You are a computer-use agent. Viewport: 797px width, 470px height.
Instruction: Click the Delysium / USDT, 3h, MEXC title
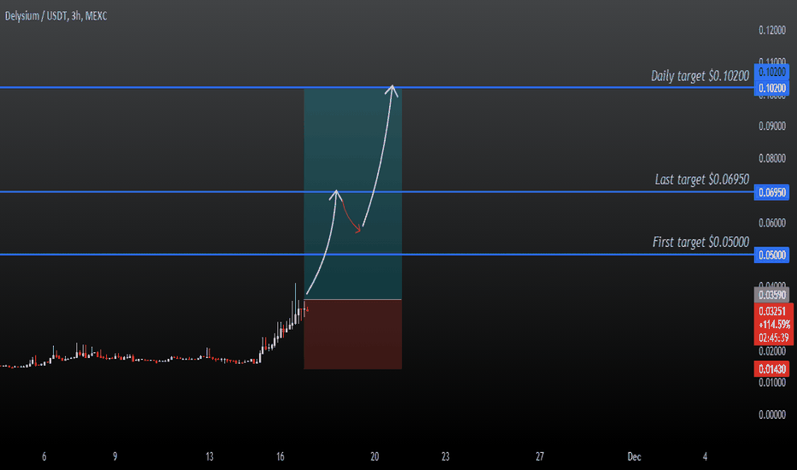[x=56, y=16]
